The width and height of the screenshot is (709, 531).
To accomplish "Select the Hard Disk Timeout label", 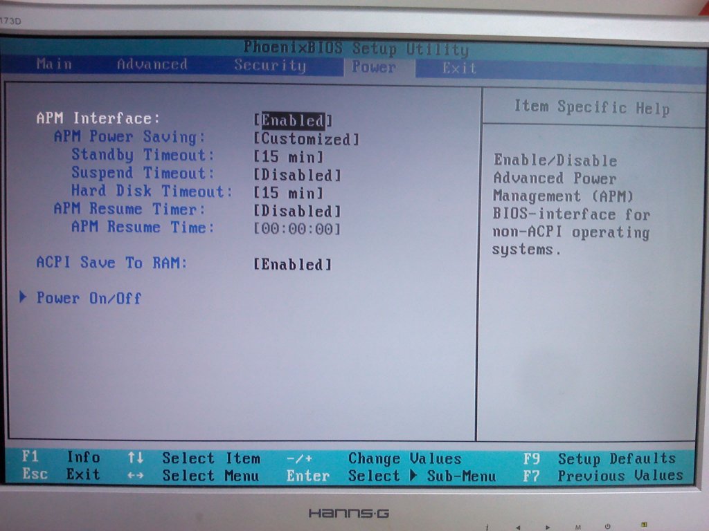I will pyautogui.click(x=152, y=191).
